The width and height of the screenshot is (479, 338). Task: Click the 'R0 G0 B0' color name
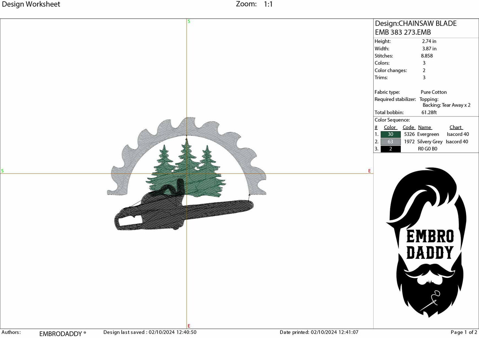pos(428,149)
